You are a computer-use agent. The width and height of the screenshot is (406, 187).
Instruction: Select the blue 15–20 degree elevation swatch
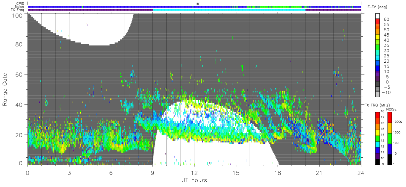[x=378, y=63]
